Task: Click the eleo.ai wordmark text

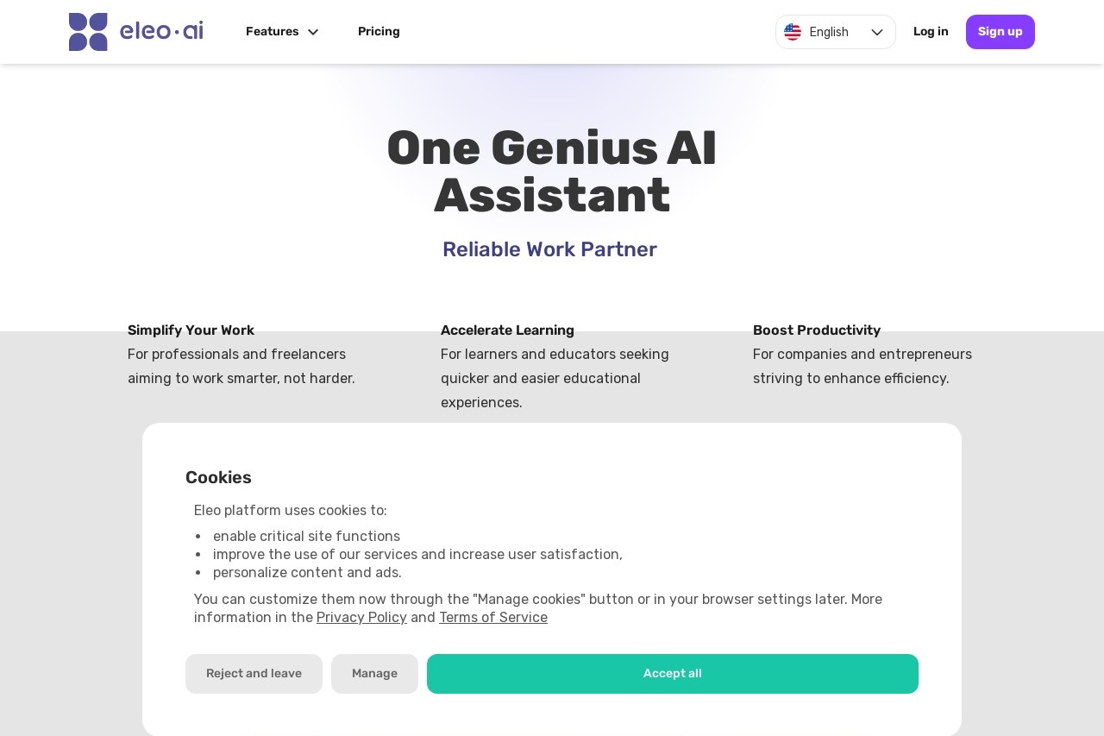Action: [x=161, y=32]
